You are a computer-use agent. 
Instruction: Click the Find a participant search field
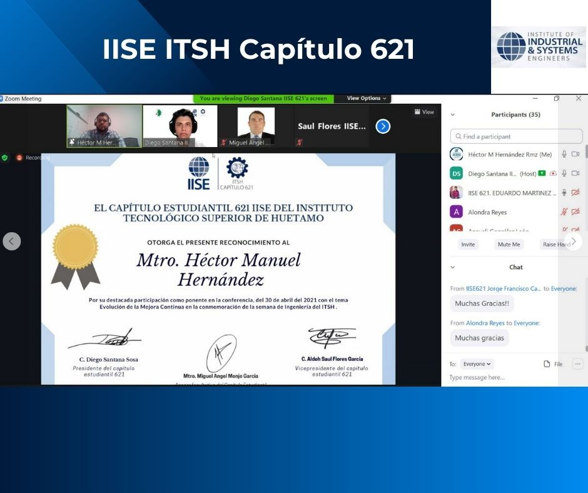[x=516, y=136]
